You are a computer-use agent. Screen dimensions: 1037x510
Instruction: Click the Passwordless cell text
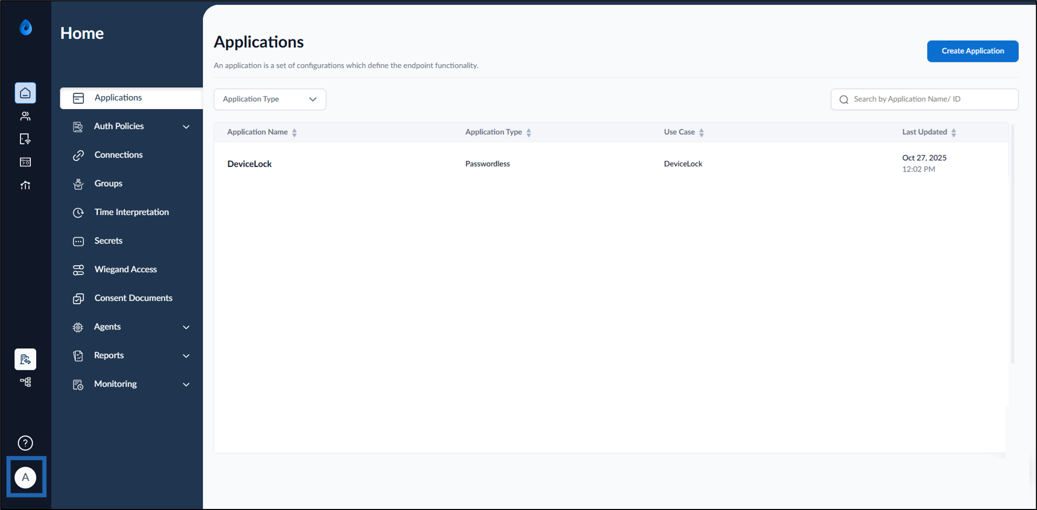tap(487, 164)
